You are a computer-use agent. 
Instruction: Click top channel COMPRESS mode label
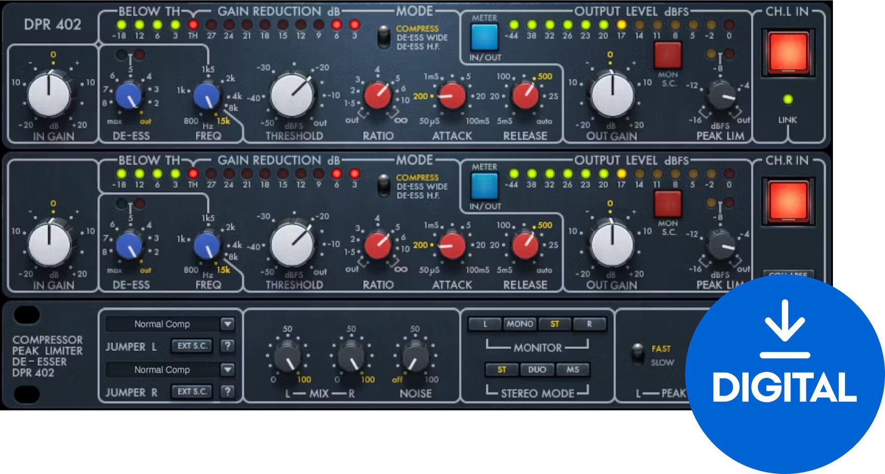pos(418,29)
